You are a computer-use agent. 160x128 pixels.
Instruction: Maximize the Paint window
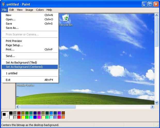[150, 4]
